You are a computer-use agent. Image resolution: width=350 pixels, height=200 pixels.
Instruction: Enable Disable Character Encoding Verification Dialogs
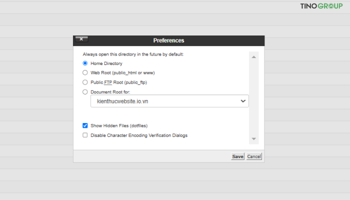pyautogui.click(x=85, y=135)
